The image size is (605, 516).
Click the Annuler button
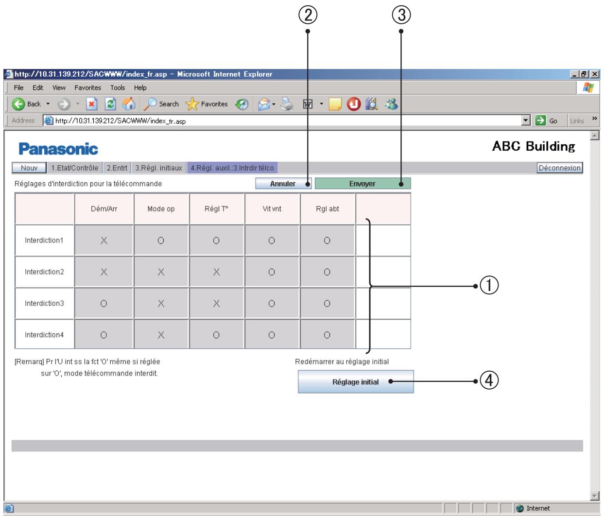[x=284, y=184]
